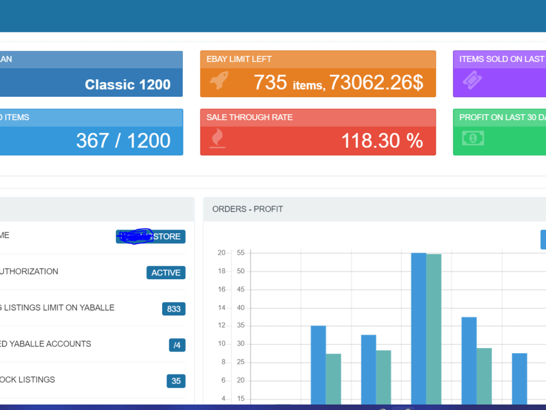Viewport: 546px width, 410px height.
Task: Click the ACTIVE authorization badge
Action: [166, 273]
